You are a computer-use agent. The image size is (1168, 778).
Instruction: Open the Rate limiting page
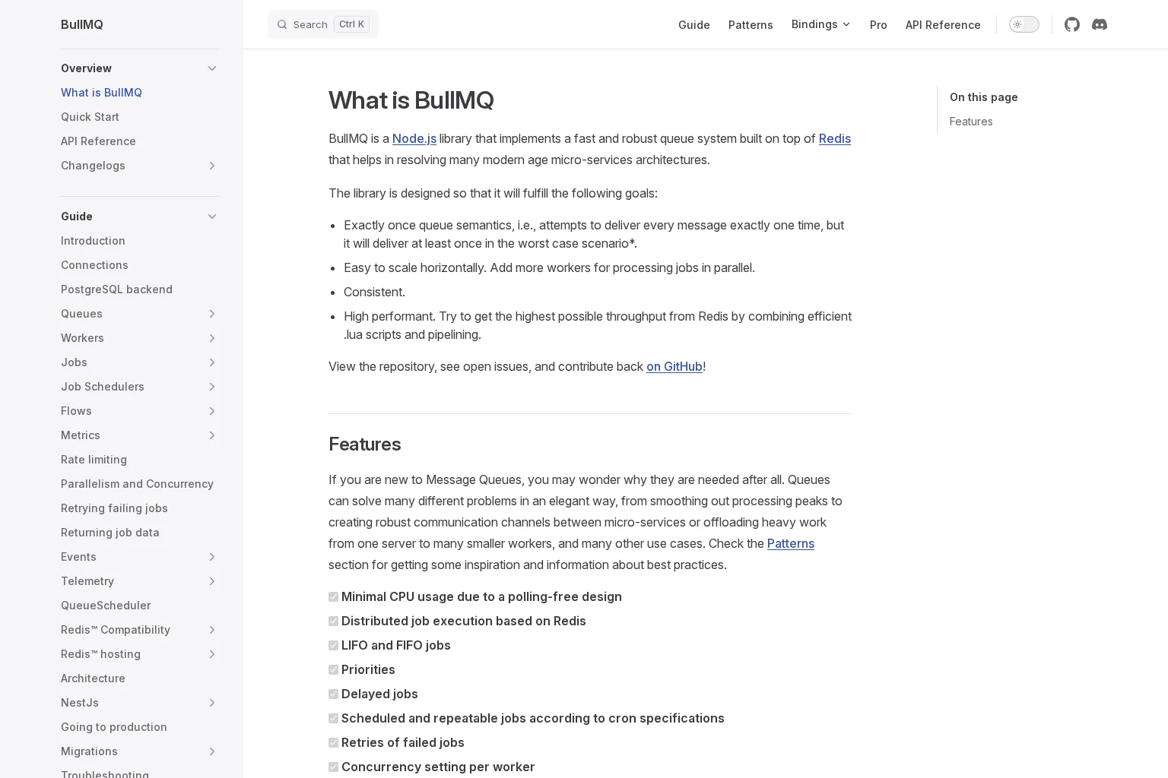94,460
